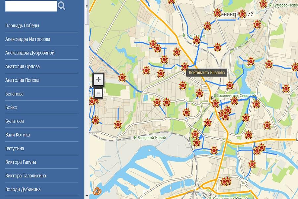Image resolution: width=298 pixels, height=199 pixels.
Task: Click the orange map logo icon
Action: (97, 191)
